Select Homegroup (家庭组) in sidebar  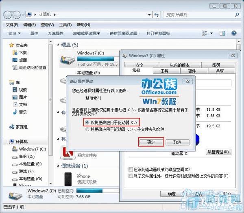[18, 127]
